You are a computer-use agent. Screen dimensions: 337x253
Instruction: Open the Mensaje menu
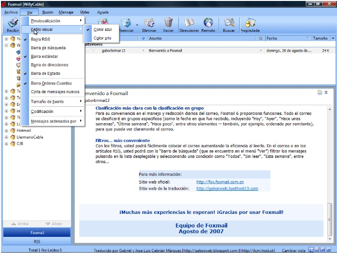pos(66,12)
